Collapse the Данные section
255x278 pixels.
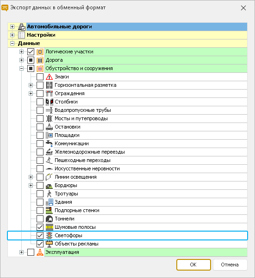(x=12, y=44)
